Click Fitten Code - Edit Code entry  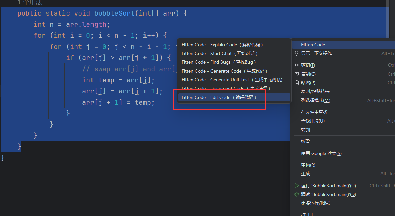[x=234, y=97]
